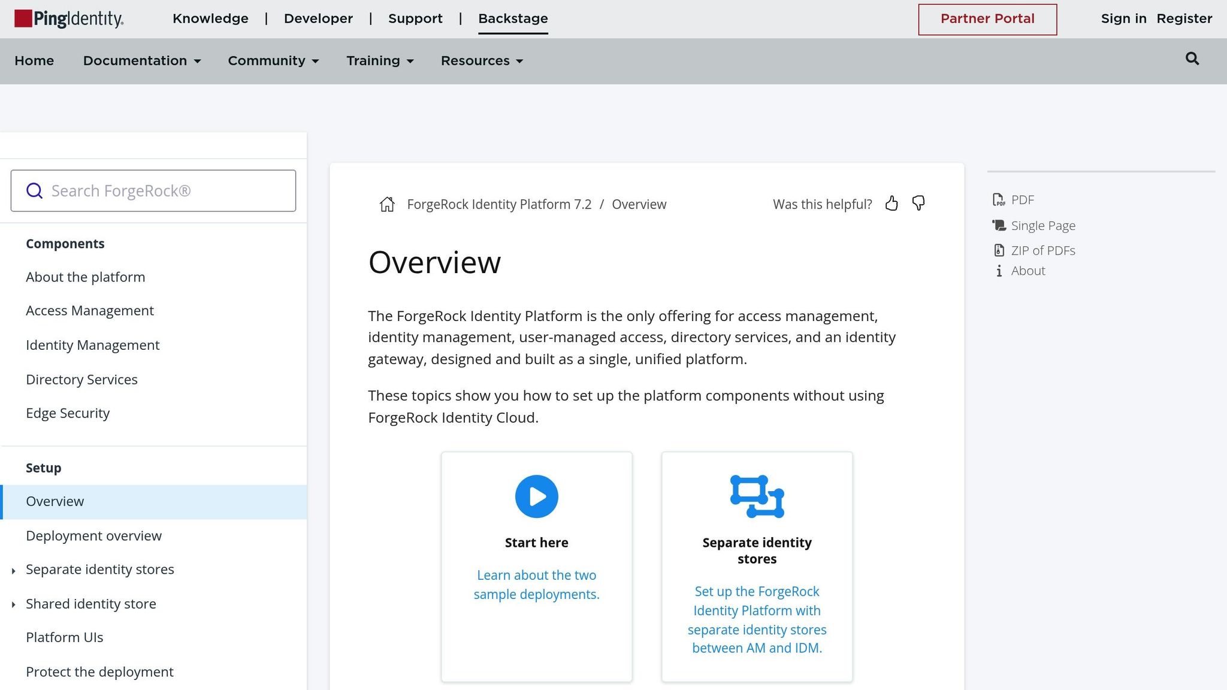Expand Separate identity stores tree arrow
The width and height of the screenshot is (1227, 690).
point(13,571)
